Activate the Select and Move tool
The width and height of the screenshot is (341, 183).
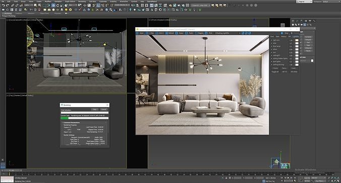coord(53,5)
